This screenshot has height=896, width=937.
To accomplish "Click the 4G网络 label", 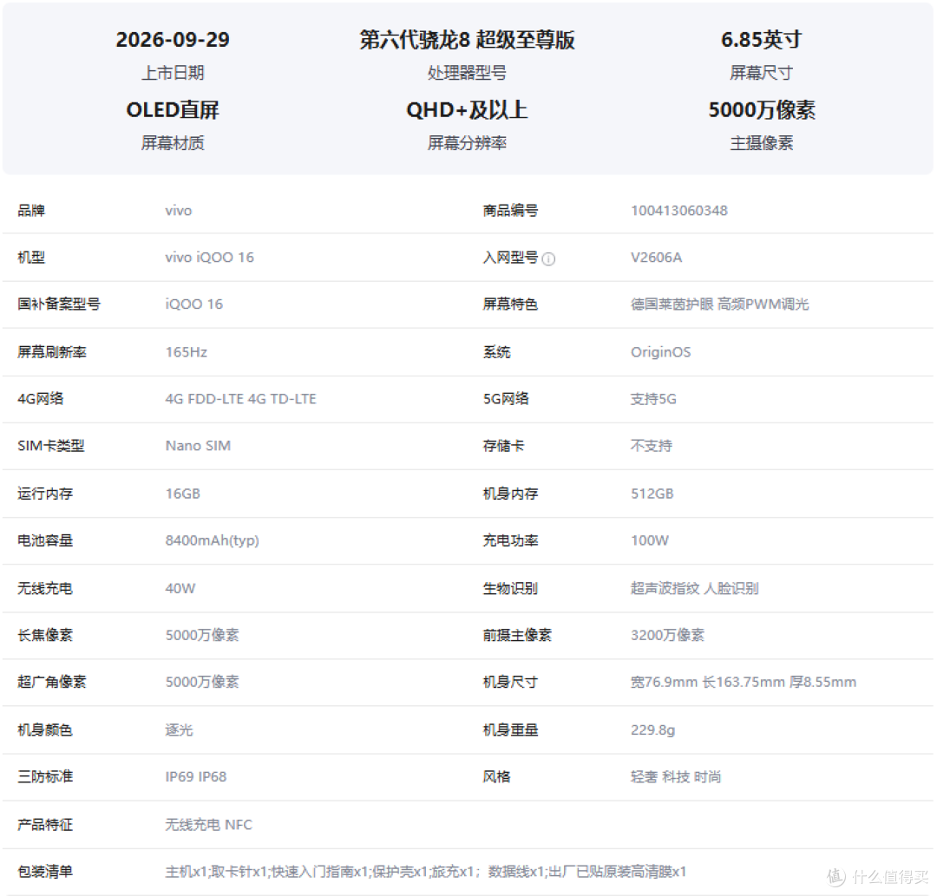I will [x=41, y=398].
